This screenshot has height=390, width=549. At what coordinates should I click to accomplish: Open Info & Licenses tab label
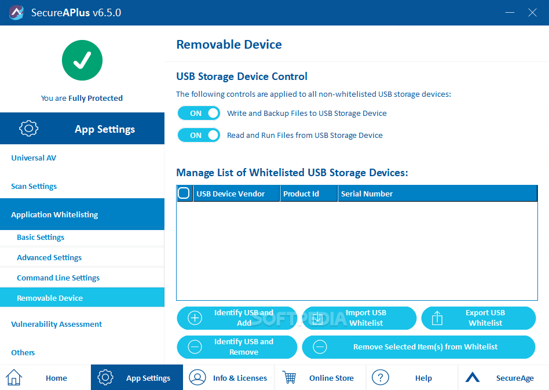click(x=240, y=378)
